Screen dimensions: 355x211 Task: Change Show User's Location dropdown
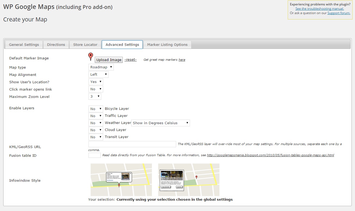click(96, 81)
